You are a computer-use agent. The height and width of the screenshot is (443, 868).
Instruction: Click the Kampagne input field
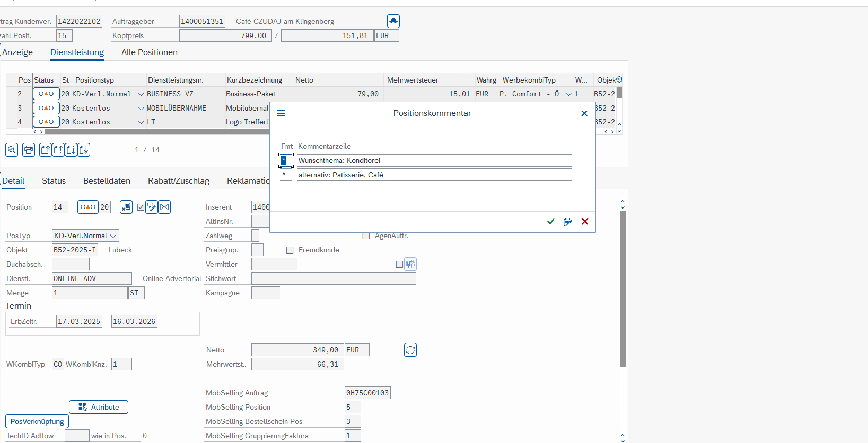[x=266, y=293]
